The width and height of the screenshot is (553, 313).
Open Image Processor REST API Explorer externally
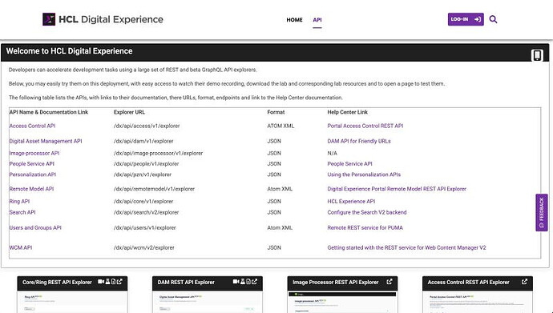click(x=390, y=282)
